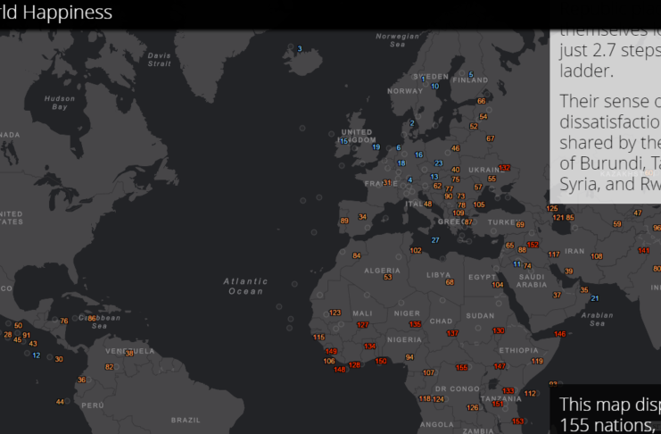This screenshot has height=434, width=661.
Task: Select the rank 34 marker west of Spain
Action: tap(362, 216)
